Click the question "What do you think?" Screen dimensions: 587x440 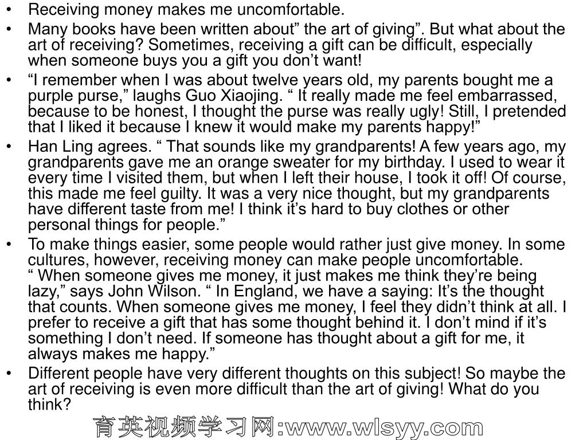(x=283, y=396)
